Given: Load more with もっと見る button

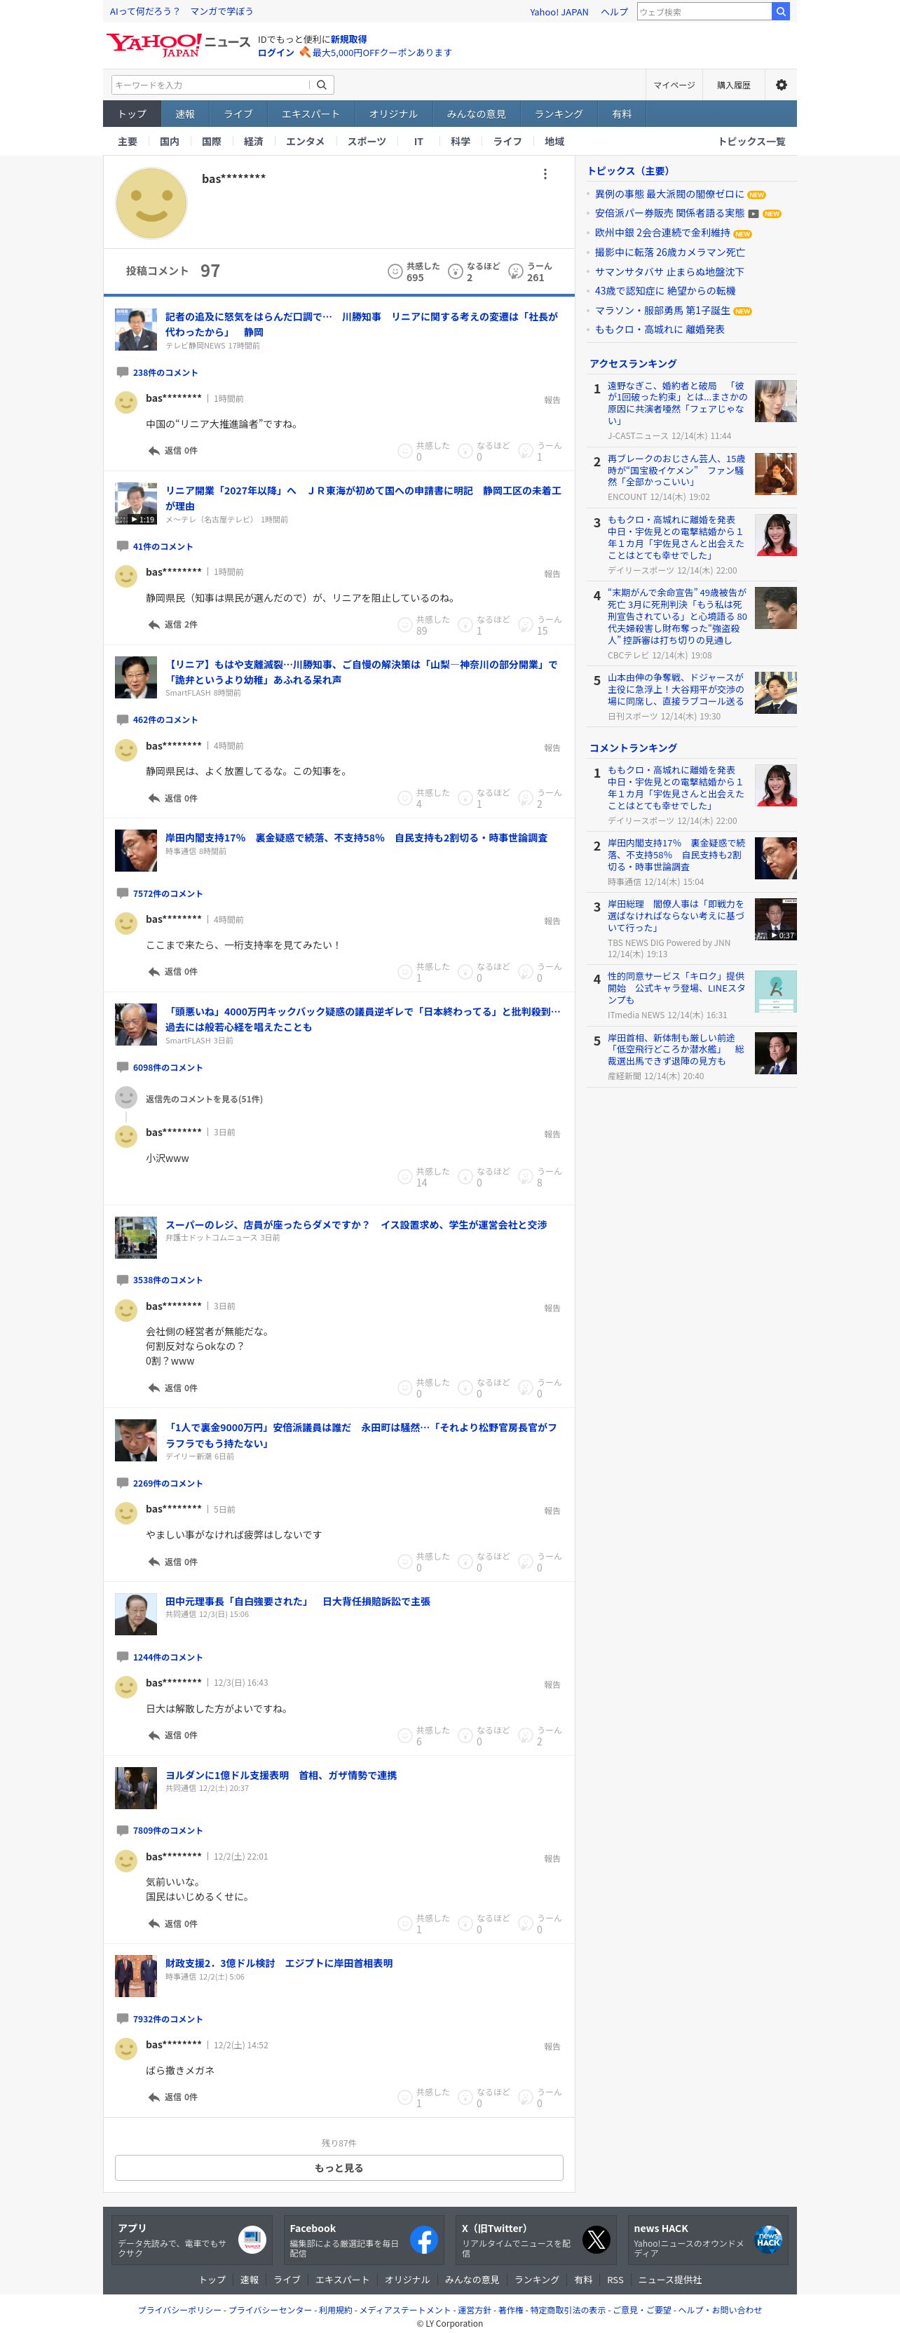Looking at the screenshot, I should (x=339, y=2168).
